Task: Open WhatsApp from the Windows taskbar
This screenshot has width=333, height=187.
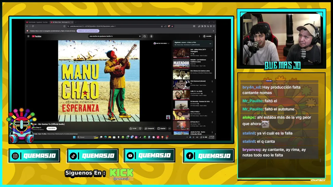Action: click(x=128, y=137)
